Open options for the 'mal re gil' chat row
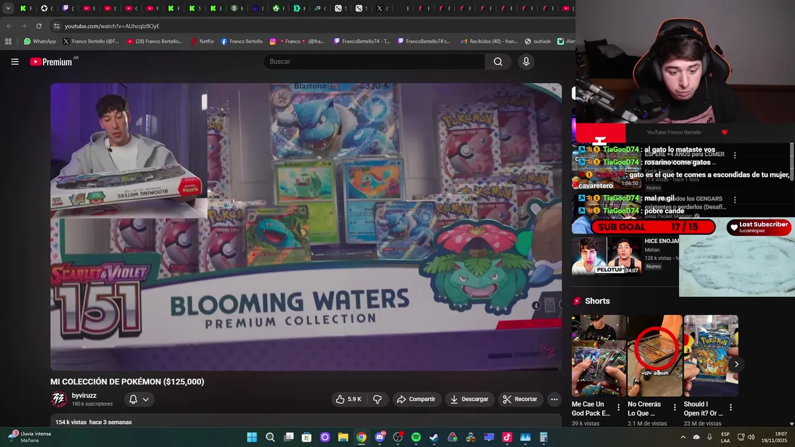This screenshot has height=447, width=795. [x=735, y=200]
